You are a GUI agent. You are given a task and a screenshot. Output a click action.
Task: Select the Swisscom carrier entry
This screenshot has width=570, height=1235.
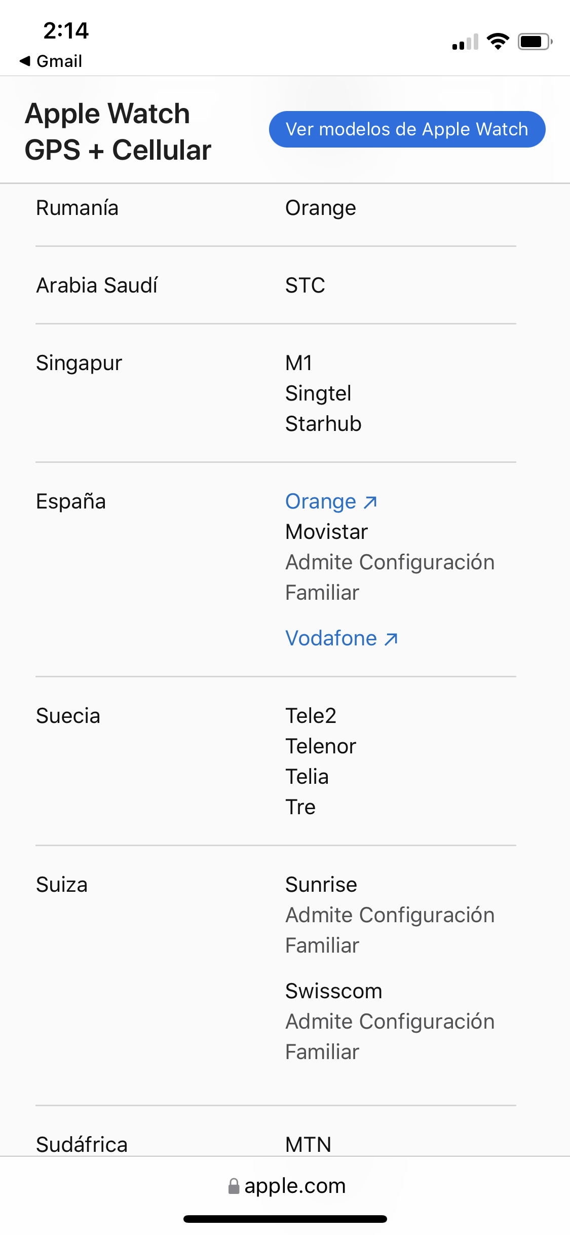pyautogui.click(x=333, y=991)
